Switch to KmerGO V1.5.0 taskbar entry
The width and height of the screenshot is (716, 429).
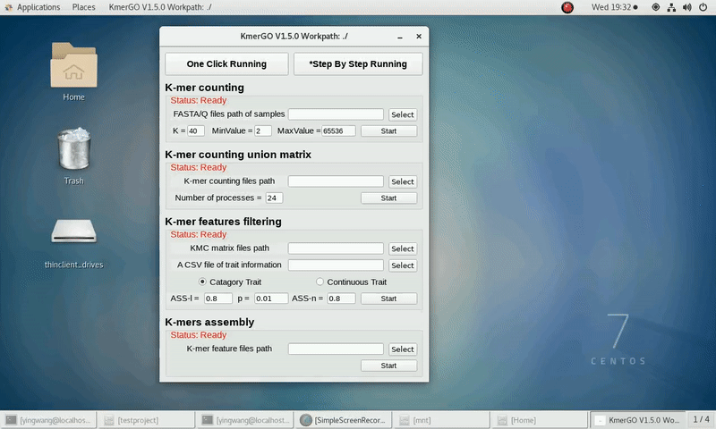[638, 420]
